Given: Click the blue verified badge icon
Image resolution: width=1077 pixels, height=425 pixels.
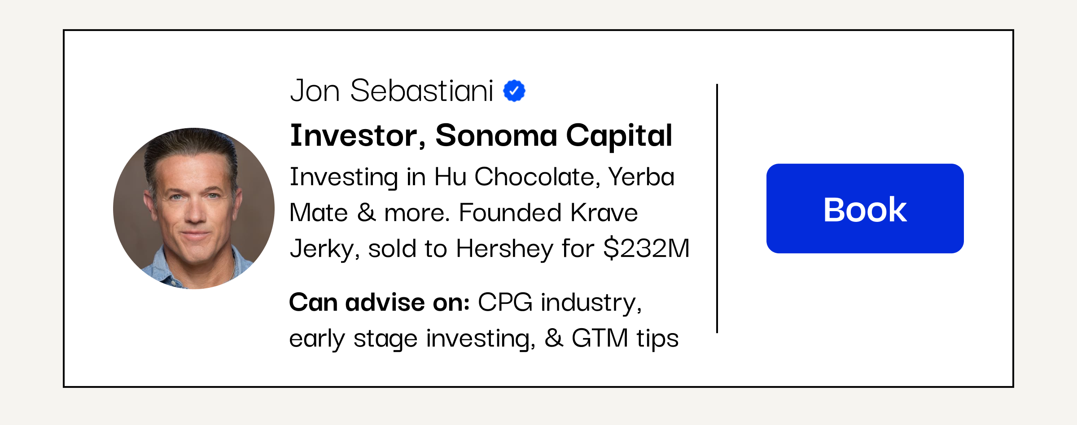Looking at the screenshot, I should (x=514, y=91).
